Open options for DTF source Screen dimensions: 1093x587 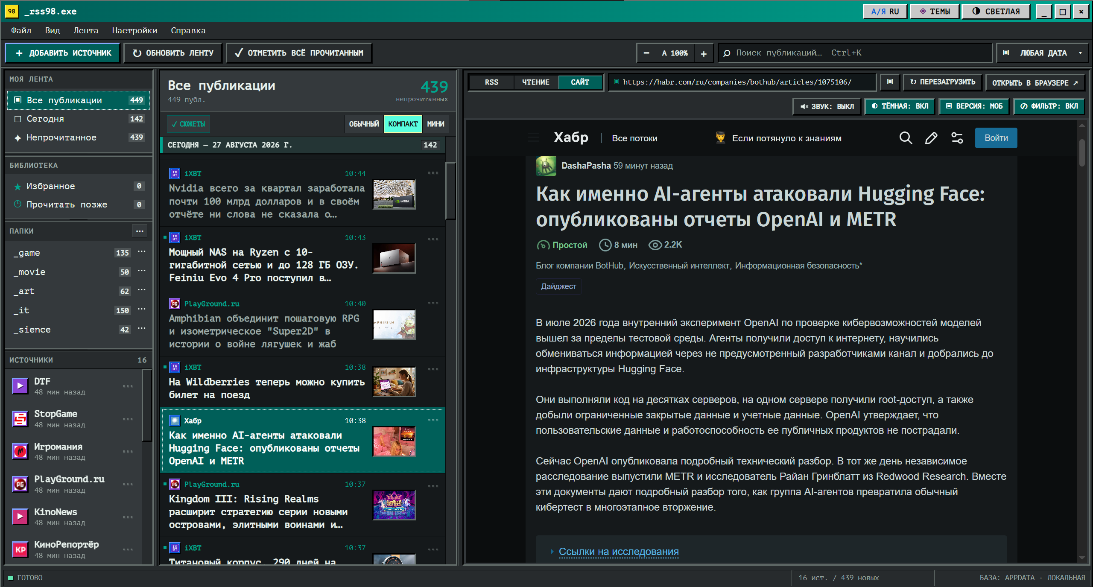128,386
